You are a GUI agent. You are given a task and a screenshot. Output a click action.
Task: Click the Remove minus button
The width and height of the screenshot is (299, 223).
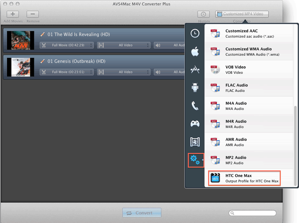pyautogui.click(x=33, y=14)
